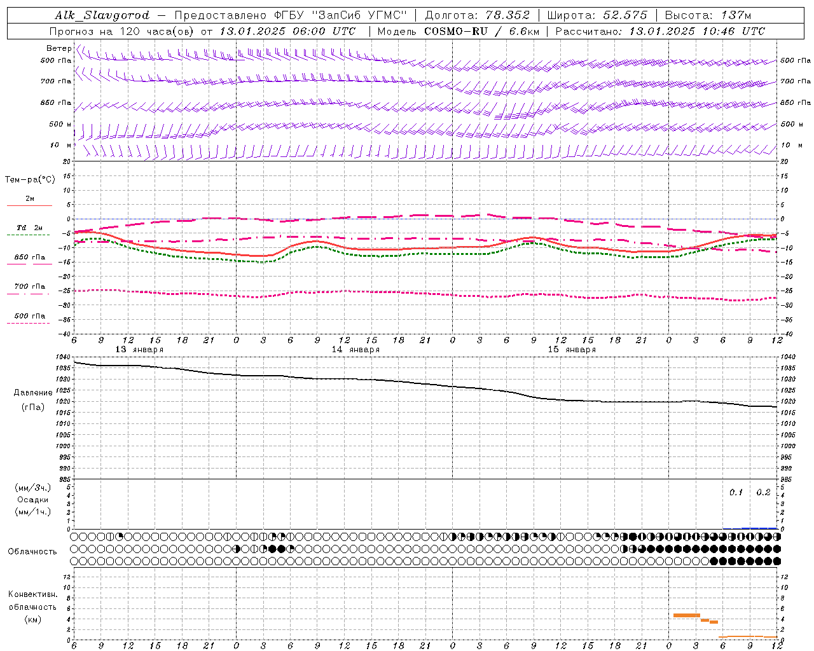Viewport: 814px width, 651px height.
Task: Click the Ветер wind section label
Action: [59, 48]
